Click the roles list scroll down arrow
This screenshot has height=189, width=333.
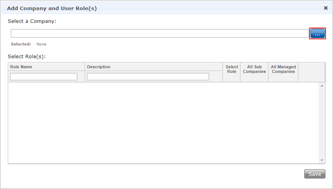pyautogui.click(x=322, y=160)
